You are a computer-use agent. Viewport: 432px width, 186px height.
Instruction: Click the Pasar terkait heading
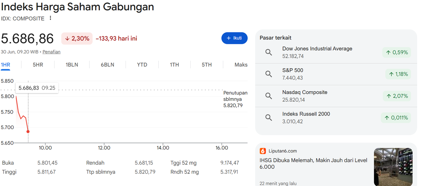pyautogui.click(x=275, y=38)
